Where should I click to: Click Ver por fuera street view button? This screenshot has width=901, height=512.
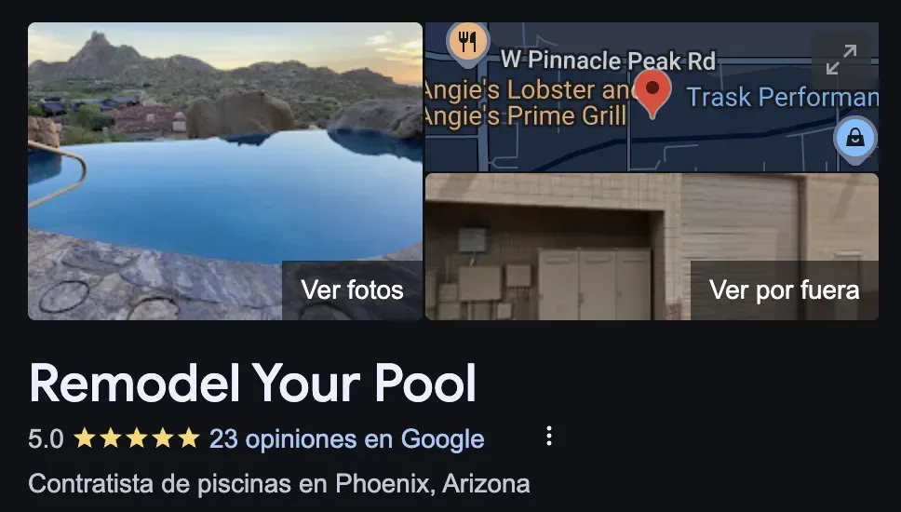coord(785,290)
